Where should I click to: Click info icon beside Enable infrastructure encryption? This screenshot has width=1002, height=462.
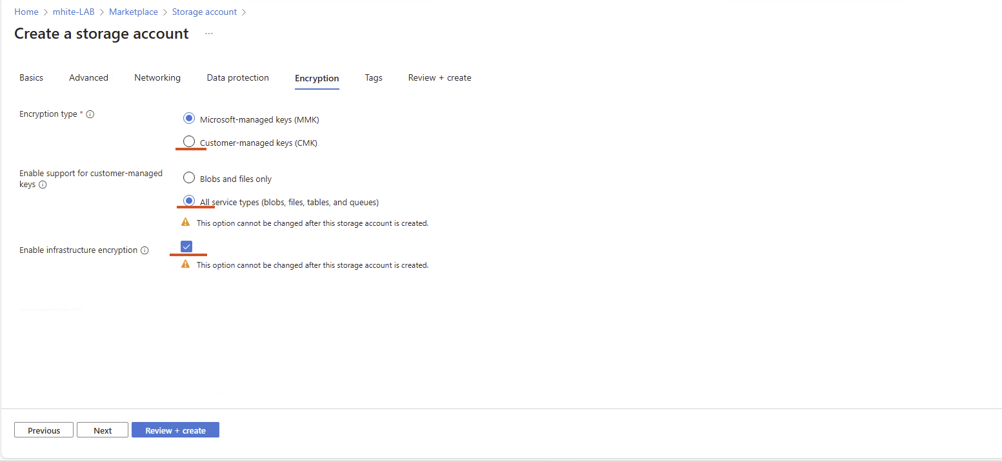(x=145, y=250)
